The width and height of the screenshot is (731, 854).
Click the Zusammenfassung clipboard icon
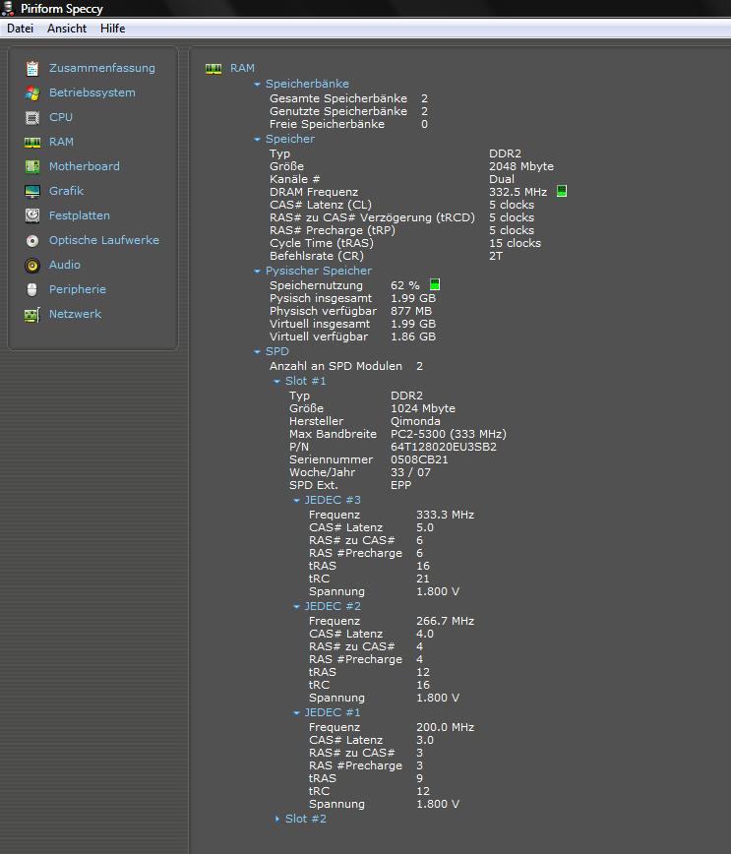[x=32, y=69]
